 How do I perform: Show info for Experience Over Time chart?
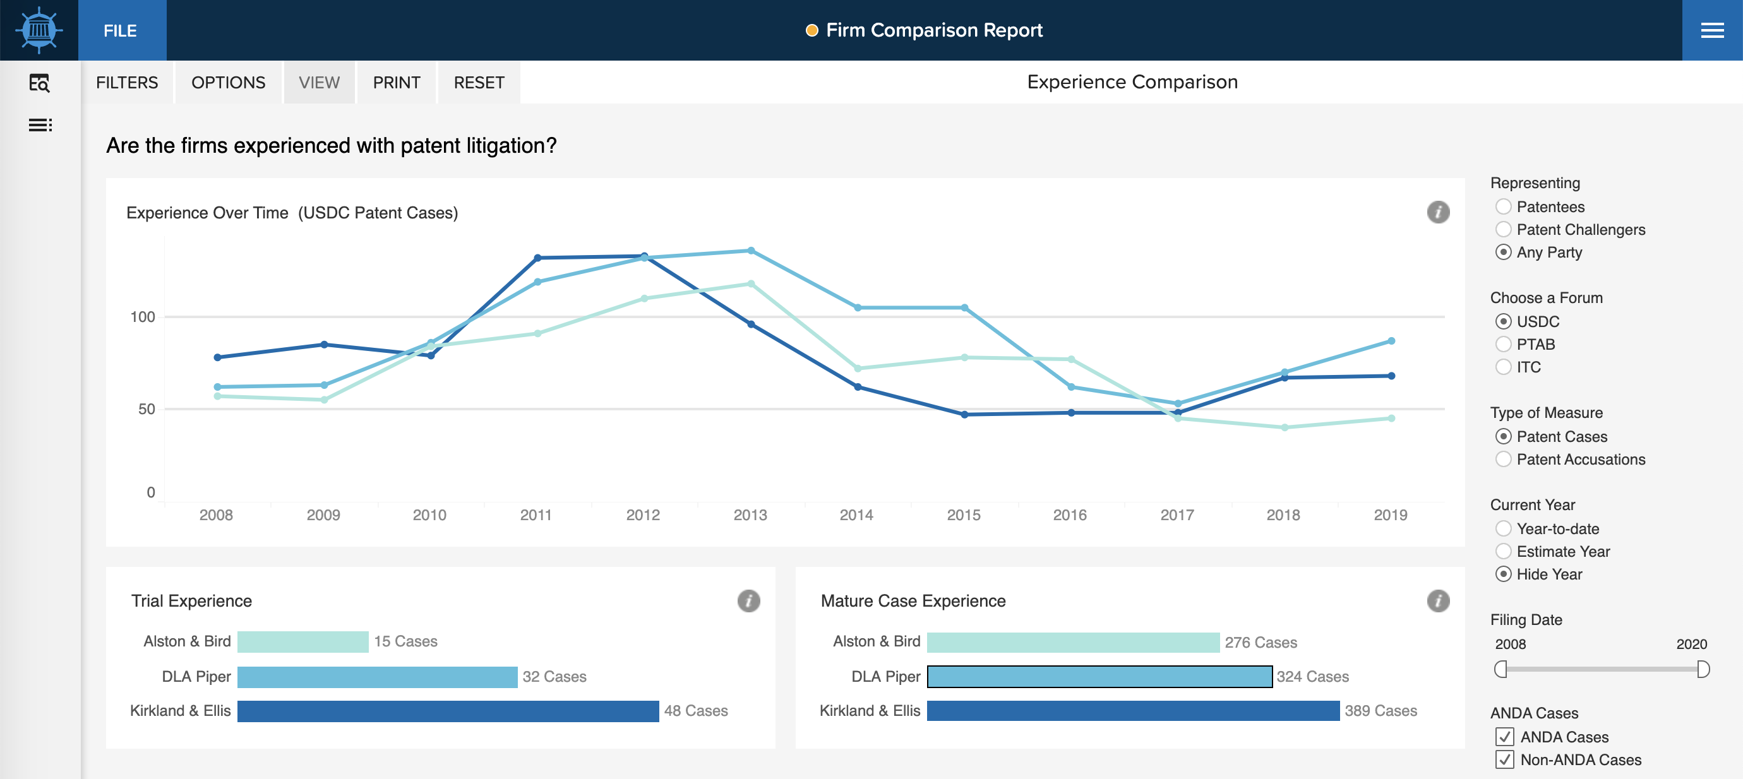click(x=1438, y=212)
